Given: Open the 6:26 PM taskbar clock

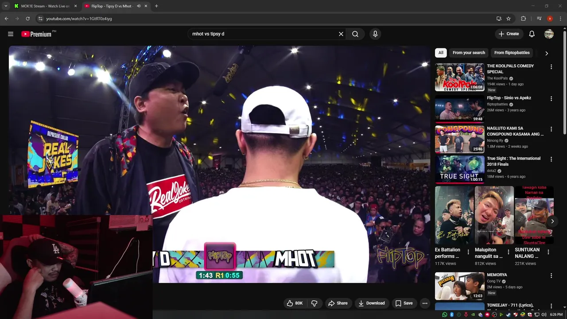Looking at the screenshot, I should click(556, 315).
